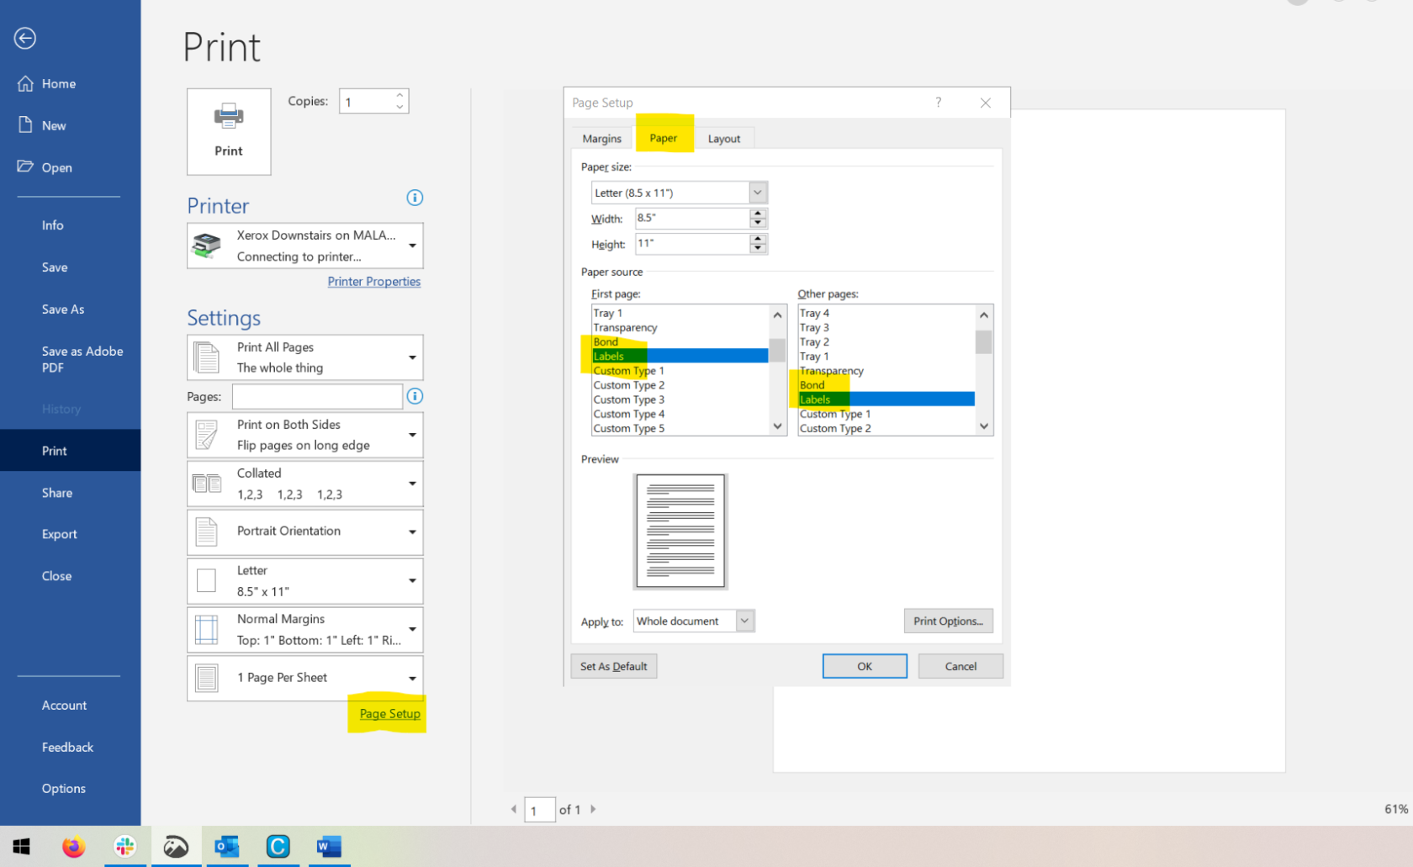Viewport: 1413px width, 867px height.
Task: Click the OK button in Page Setup
Action: [865, 666]
